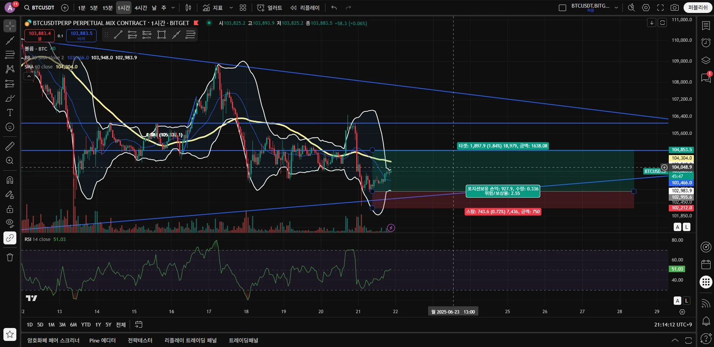
Task: Open the layout templates grid
Action: [x=243, y=8]
